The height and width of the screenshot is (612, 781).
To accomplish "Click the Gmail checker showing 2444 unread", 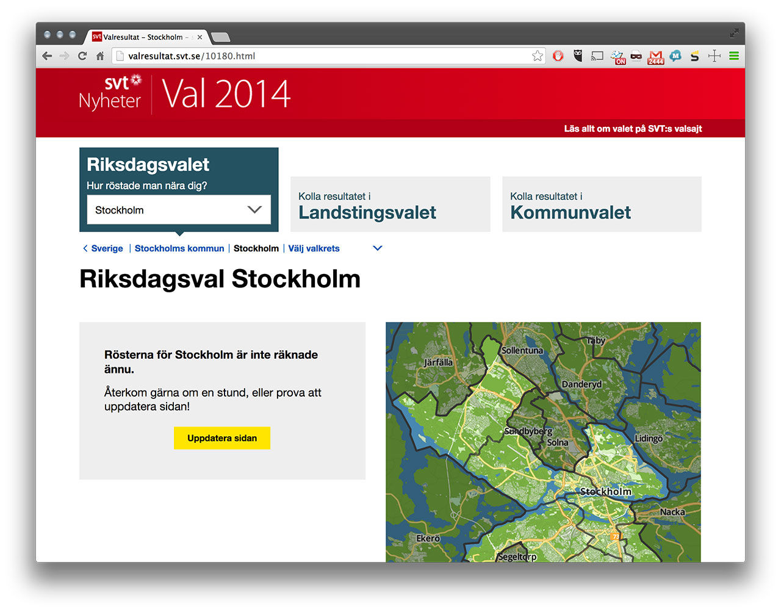I will (655, 56).
